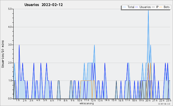Click the 3.0 y-axis label
The width and height of the screenshot is (173, 106).
10,45
